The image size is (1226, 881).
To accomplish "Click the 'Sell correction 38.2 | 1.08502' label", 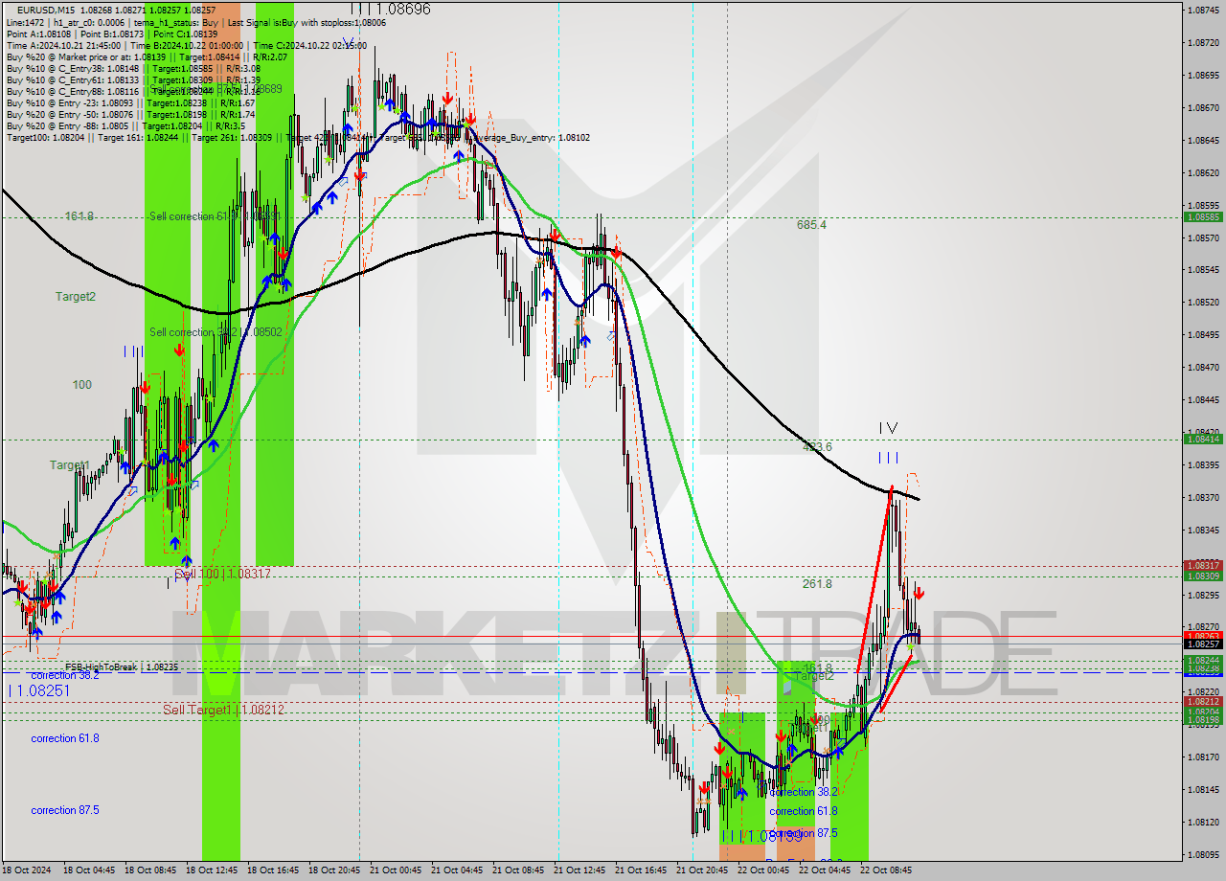I will (216, 332).
